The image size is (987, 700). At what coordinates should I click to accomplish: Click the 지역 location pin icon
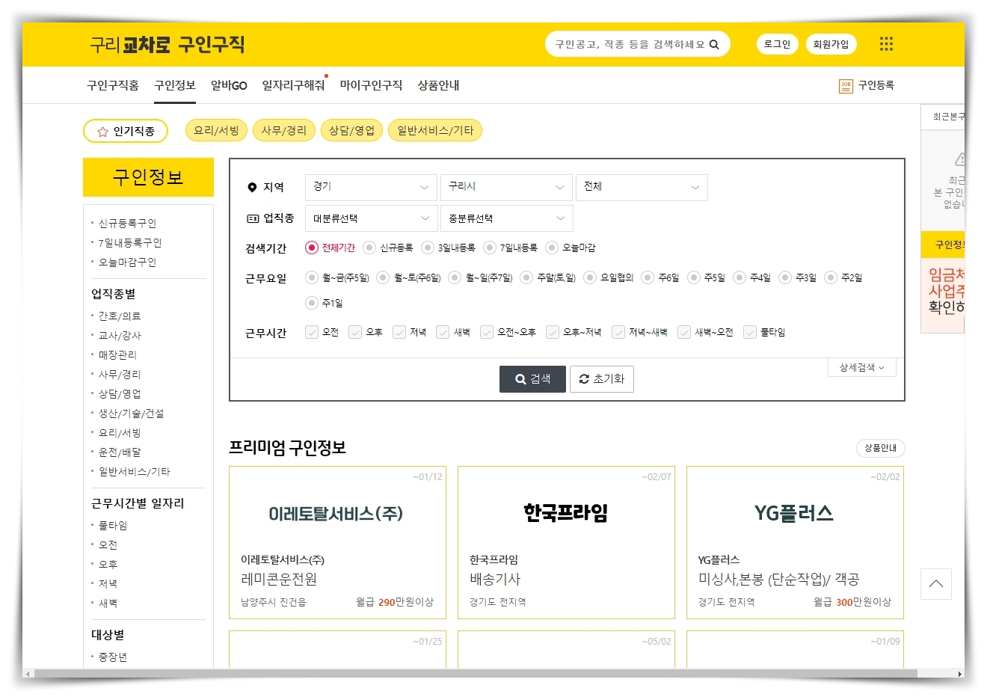coord(252,188)
